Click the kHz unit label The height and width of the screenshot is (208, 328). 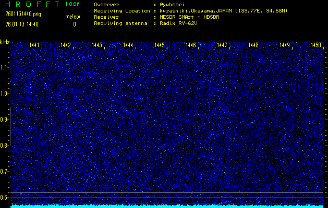click(x=5, y=42)
